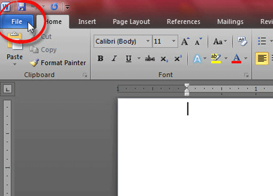
Task: Activate the Format Painter brush
Action: (58, 63)
